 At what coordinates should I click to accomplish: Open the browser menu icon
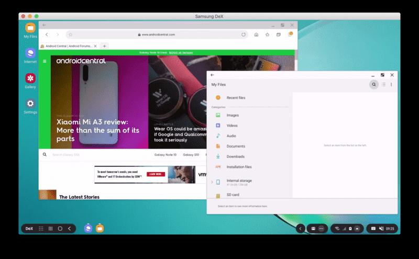290,34
